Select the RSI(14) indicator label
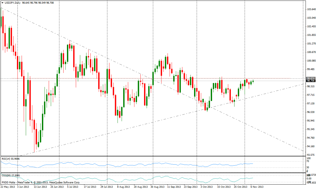The height and width of the screenshot is (189, 316). point(10,159)
